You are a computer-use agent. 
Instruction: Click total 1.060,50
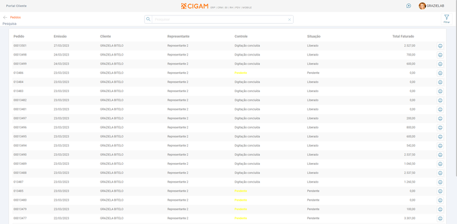point(409,164)
